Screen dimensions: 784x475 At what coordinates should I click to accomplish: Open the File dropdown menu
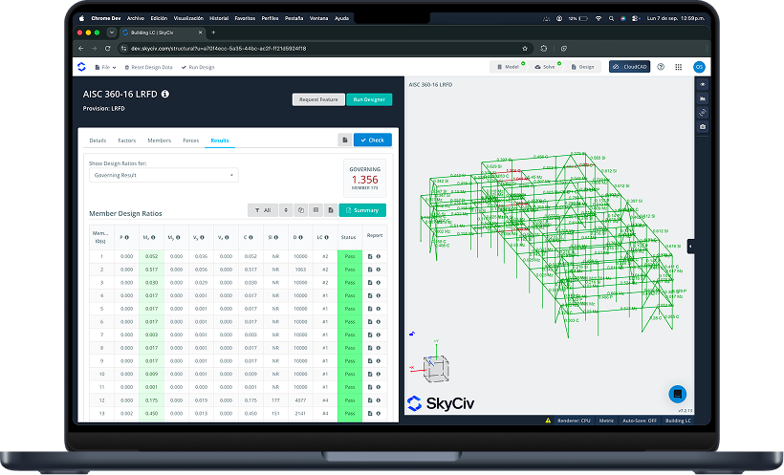click(x=105, y=67)
